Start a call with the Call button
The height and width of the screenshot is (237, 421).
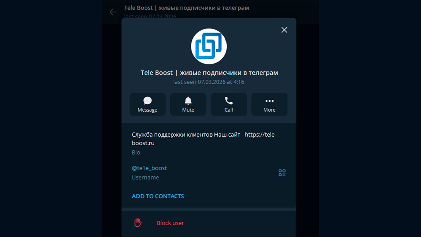(229, 104)
